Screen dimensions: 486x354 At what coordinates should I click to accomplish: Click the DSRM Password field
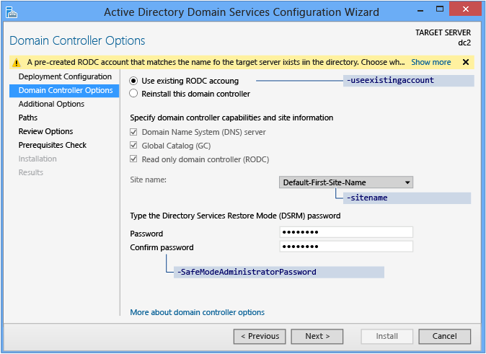coord(346,232)
